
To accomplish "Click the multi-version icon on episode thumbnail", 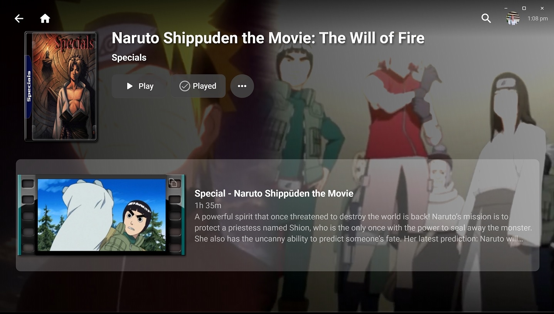I will (x=173, y=183).
